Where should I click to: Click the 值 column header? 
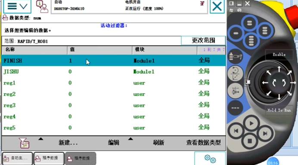point(99,50)
